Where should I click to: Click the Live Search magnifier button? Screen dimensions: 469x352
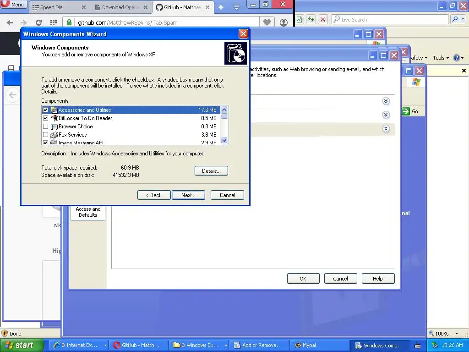455,19
